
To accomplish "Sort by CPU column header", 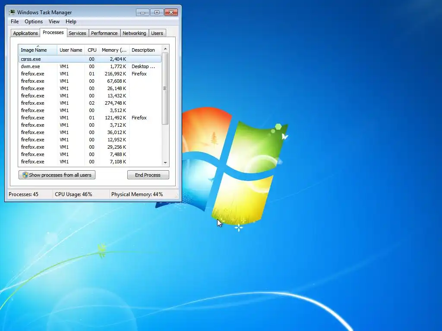I will pos(92,50).
